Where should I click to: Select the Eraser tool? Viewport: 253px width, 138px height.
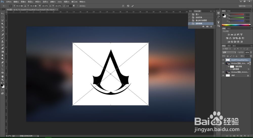(3, 48)
